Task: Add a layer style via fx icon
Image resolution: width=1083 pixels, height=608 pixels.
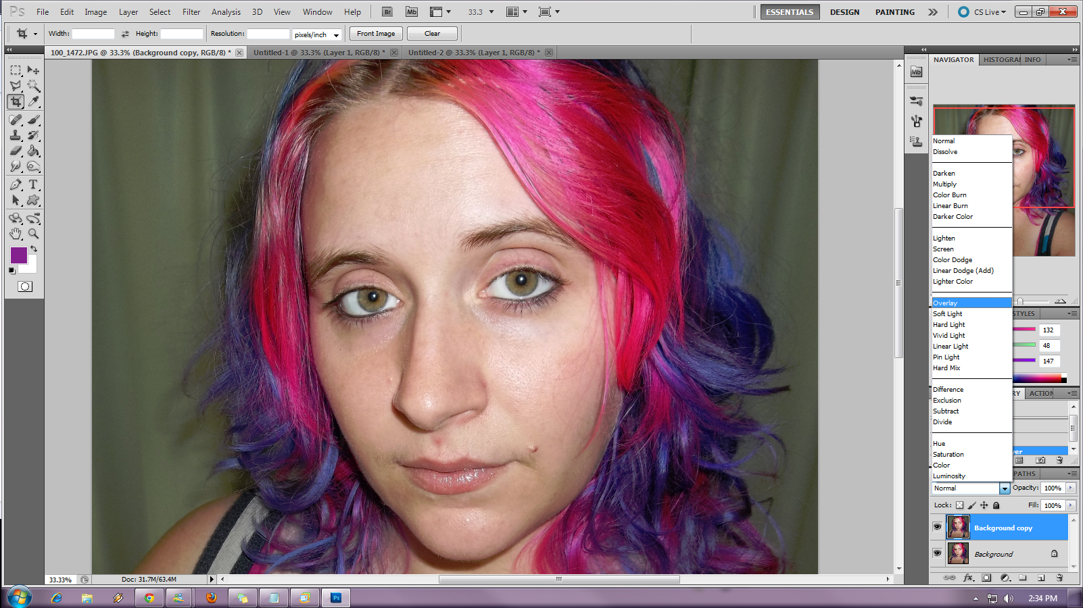Action: pos(968,578)
